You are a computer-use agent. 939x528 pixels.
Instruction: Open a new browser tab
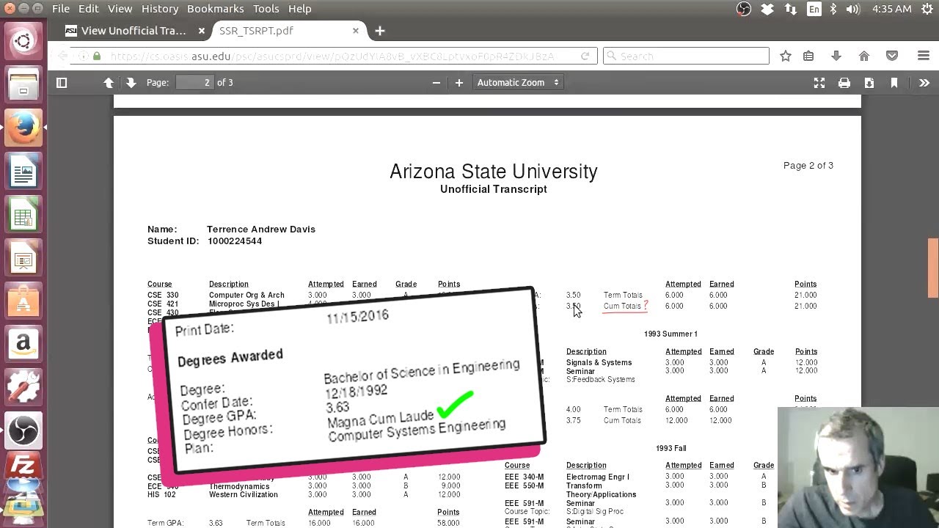click(379, 31)
